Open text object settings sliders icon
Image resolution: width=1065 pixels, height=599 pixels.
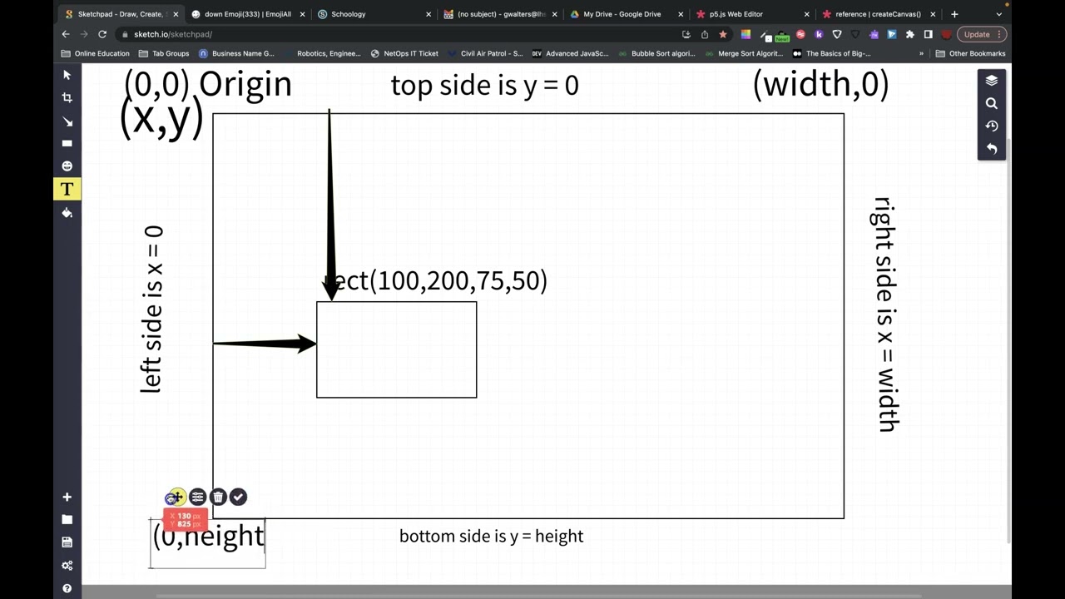(197, 497)
